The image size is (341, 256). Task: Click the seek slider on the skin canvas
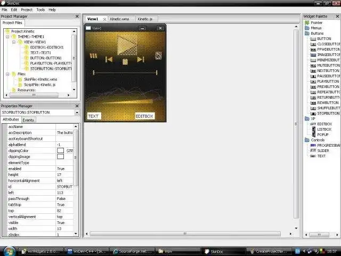coord(125,73)
